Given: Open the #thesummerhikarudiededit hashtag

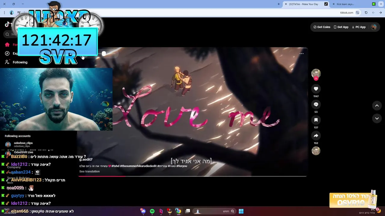Looking at the screenshot, I should (x=138, y=166).
